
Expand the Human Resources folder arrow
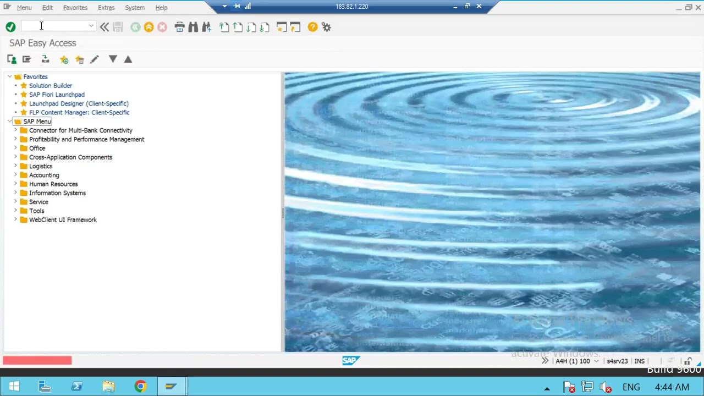pos(15,184)
